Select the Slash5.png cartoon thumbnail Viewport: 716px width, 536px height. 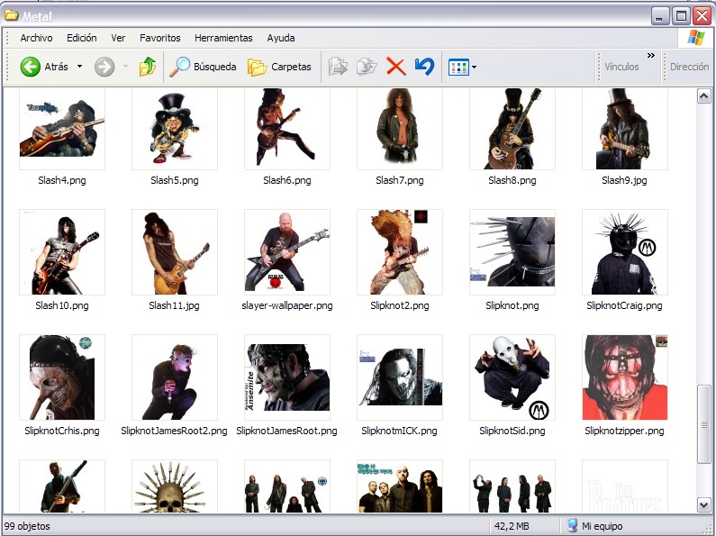point(175,129)
